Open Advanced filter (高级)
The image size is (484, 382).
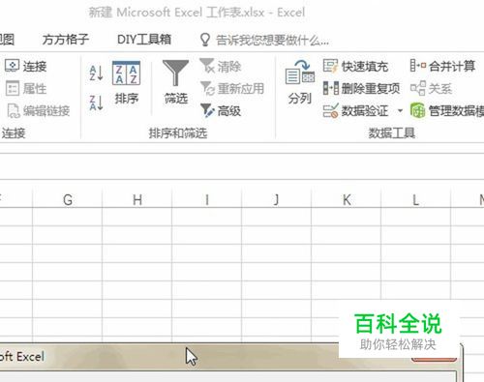click(221, 110)
